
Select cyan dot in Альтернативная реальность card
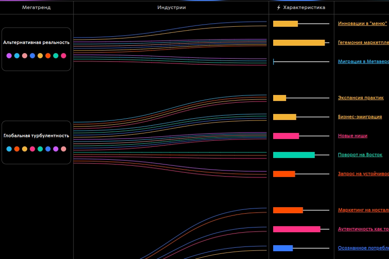pyautogui.click(x=17, y=56)
